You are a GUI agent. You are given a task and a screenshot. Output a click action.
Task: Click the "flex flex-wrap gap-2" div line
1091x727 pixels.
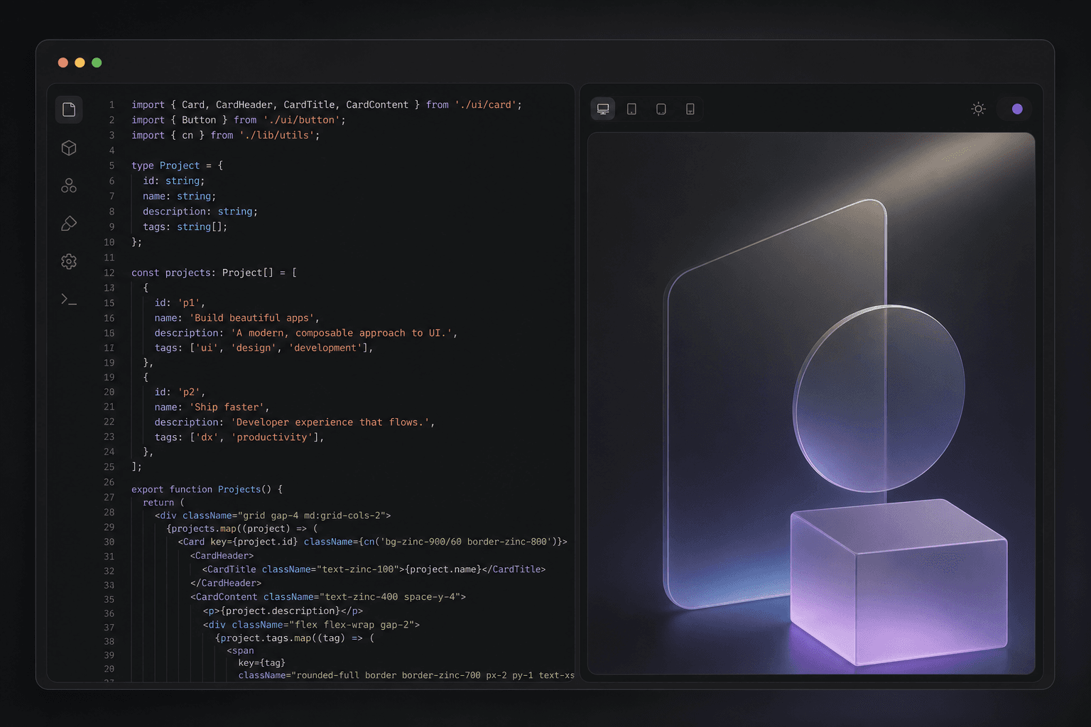point(311,625)
